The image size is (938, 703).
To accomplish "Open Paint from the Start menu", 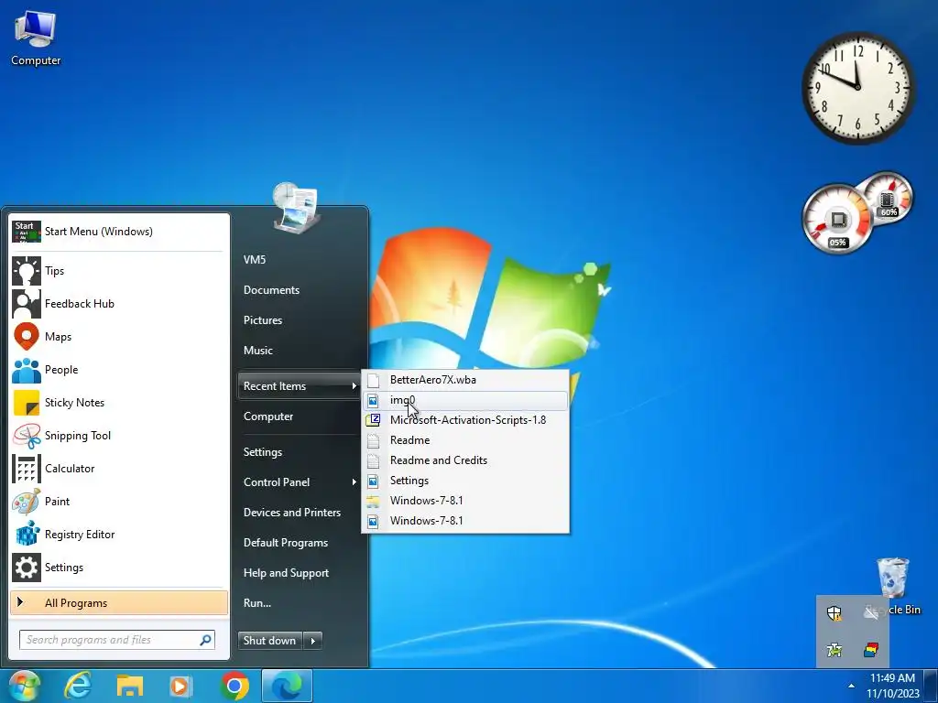I will (120, 501).
